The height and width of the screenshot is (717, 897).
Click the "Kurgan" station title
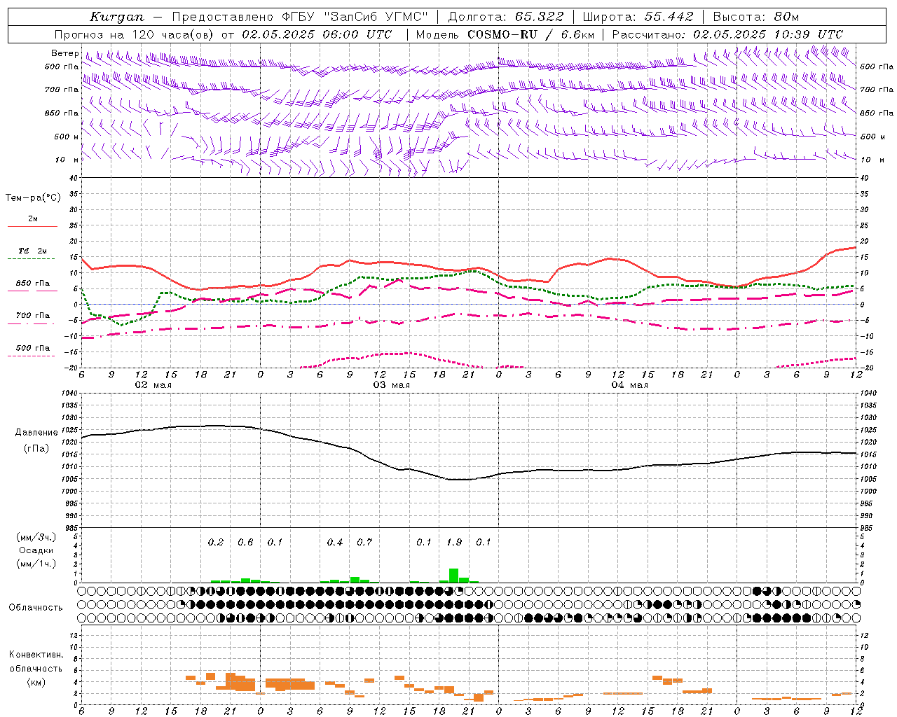[117, 17]
